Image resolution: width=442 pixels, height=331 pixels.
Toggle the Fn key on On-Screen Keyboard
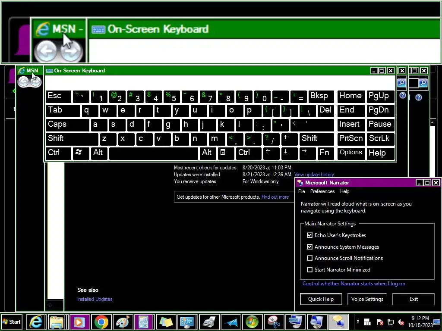(x=325, y=153)
